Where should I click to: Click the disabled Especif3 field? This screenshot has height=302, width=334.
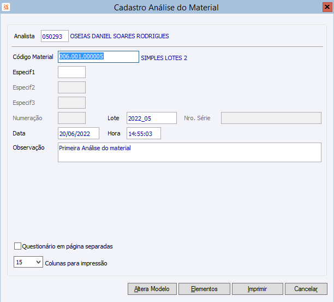tap(71, 103)
